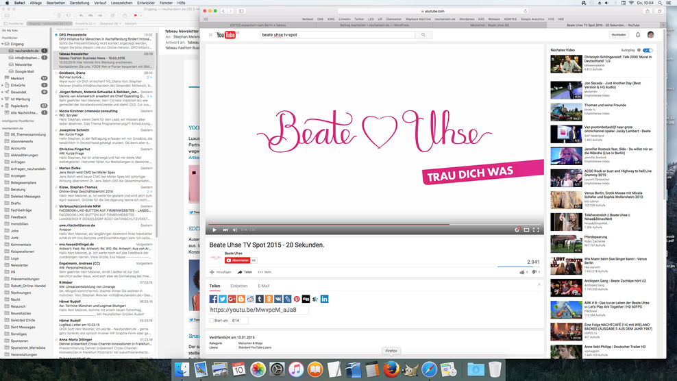Share video on LinkedIn
This screenshot has width=677, height=381.
tap(324, 299)
